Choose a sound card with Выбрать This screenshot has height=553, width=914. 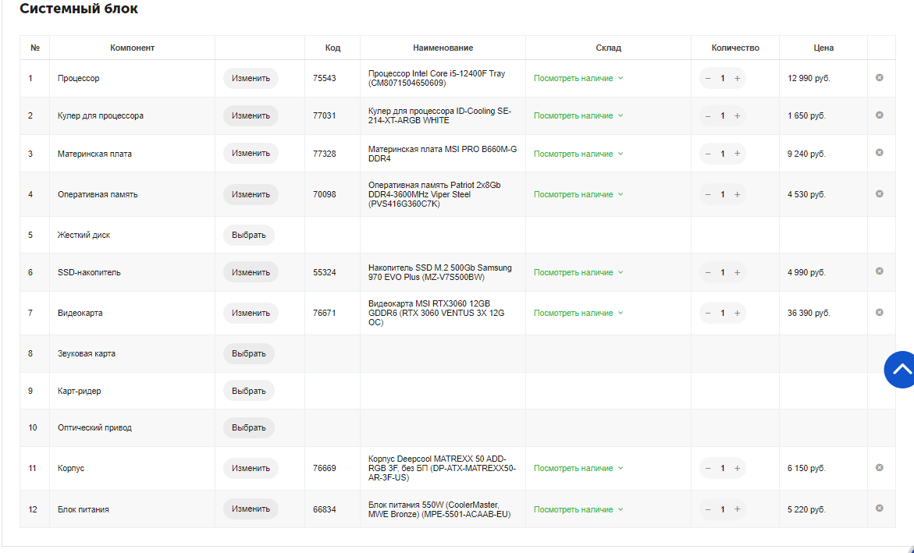click(248, 353)
